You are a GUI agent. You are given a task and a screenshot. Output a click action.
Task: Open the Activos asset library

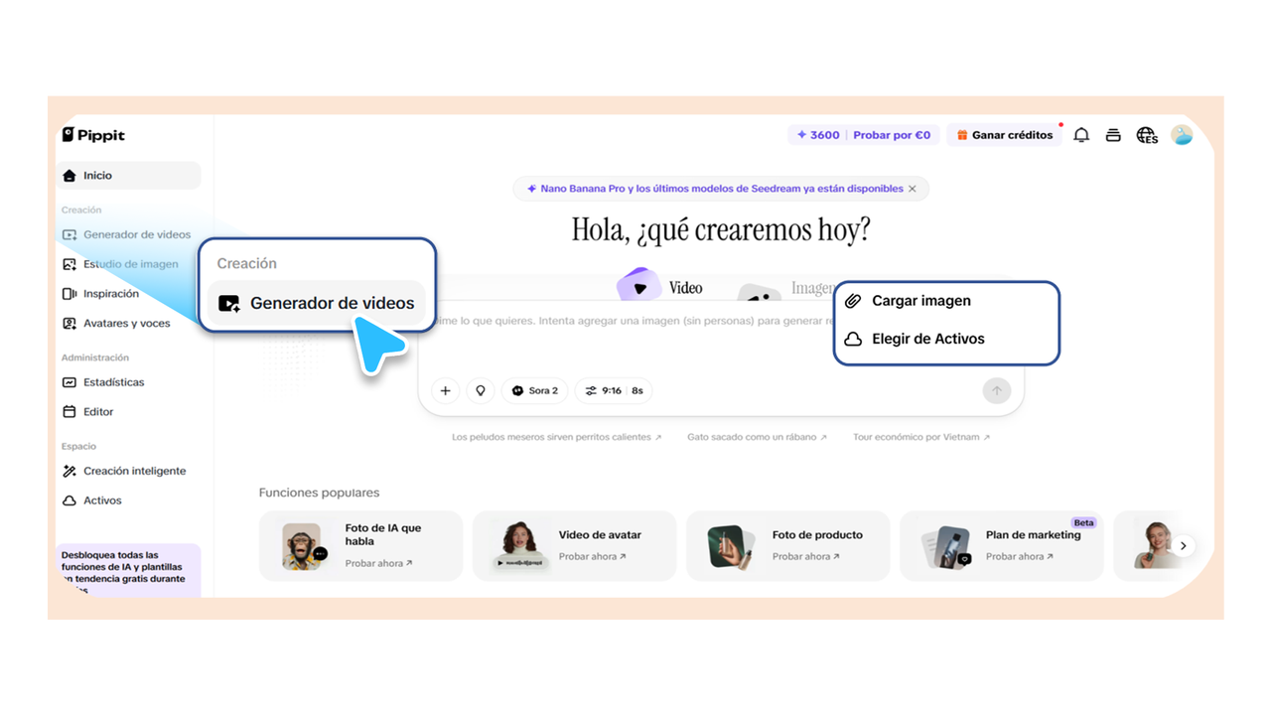102,500
